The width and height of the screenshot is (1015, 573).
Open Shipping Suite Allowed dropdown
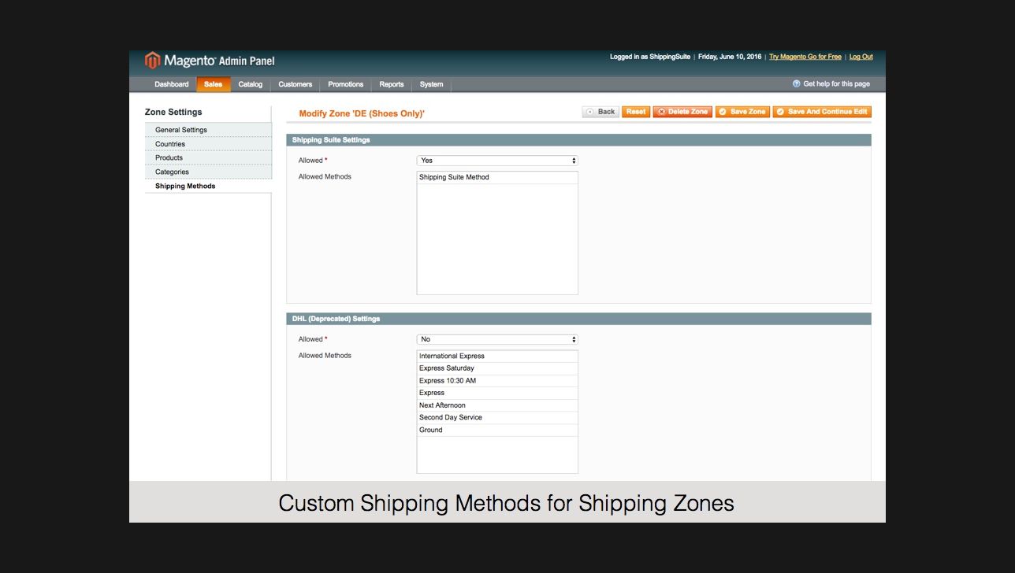tap(497, 161)
